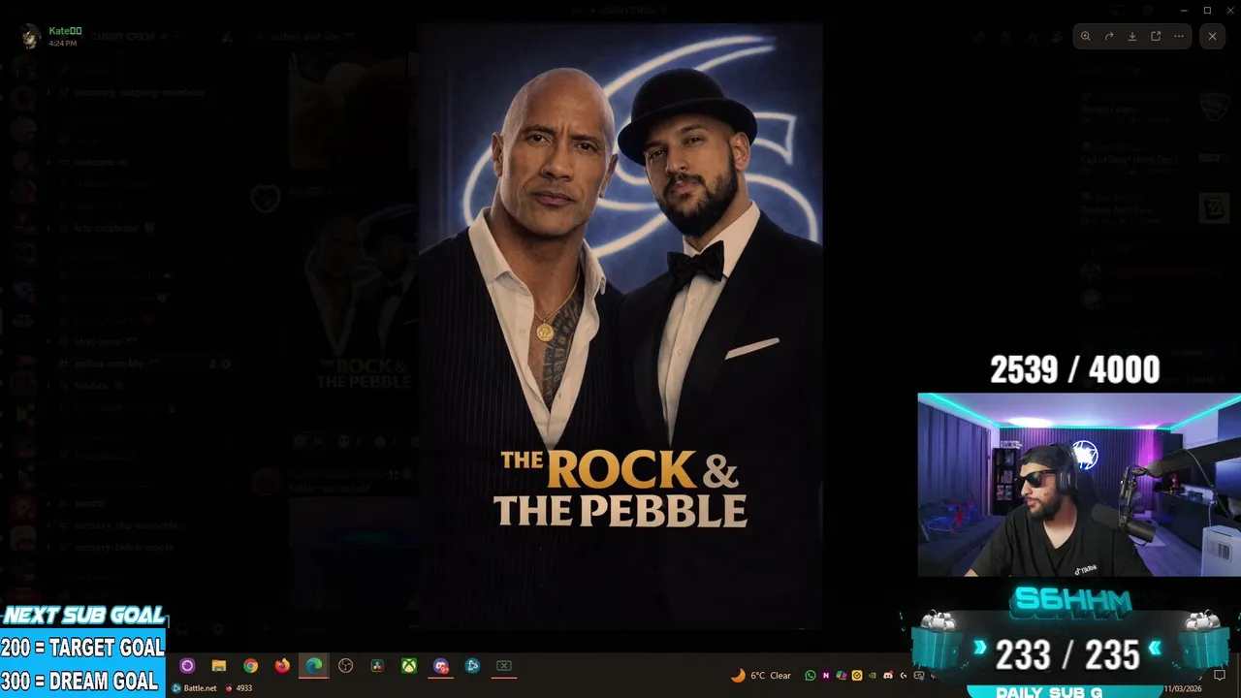Open DaVinci Resolve from the taskbar
Viewport: 1241px width, 698px height.
[x=377, y=666]
